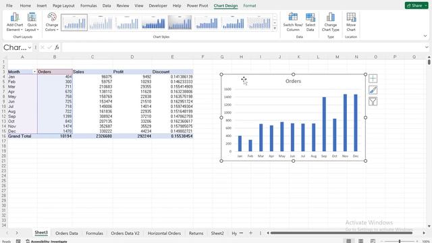432x243 pixels.
Task: Open the Quick Layout gallery
Action: point(32,22)
